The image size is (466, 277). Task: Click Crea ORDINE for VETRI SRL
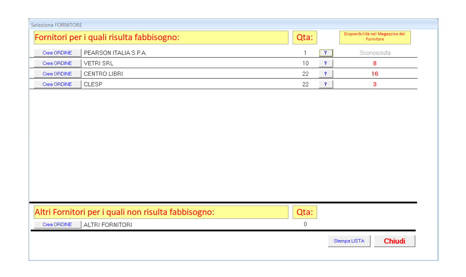tap(58, 63)
